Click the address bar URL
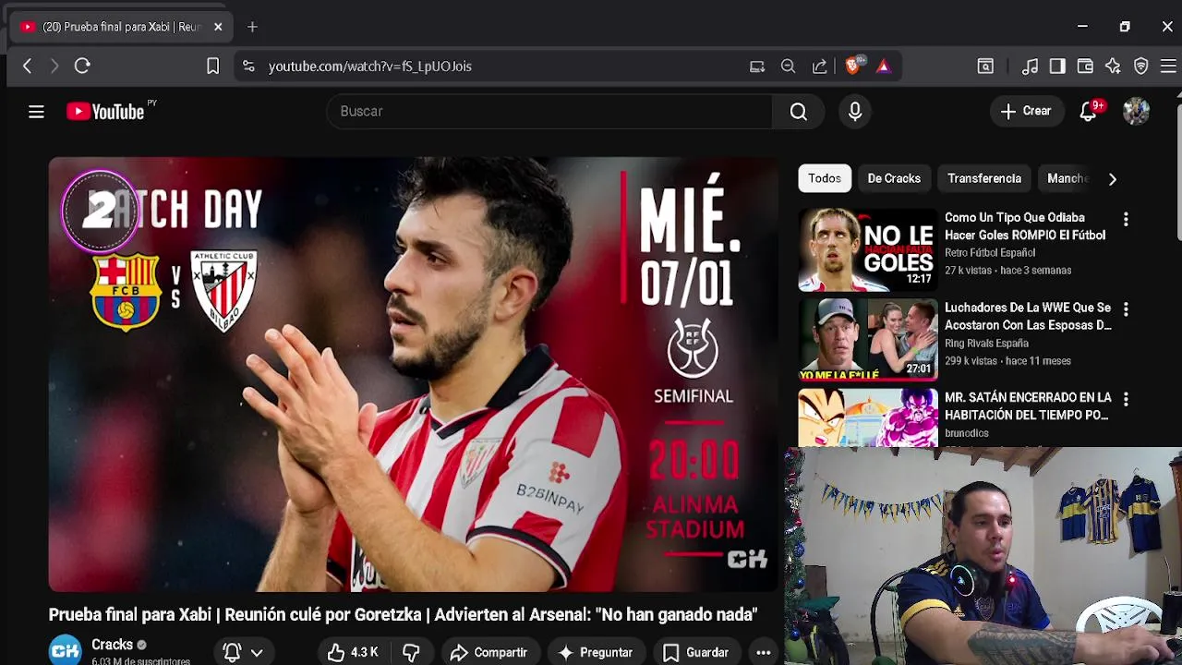 coord(370,66)
